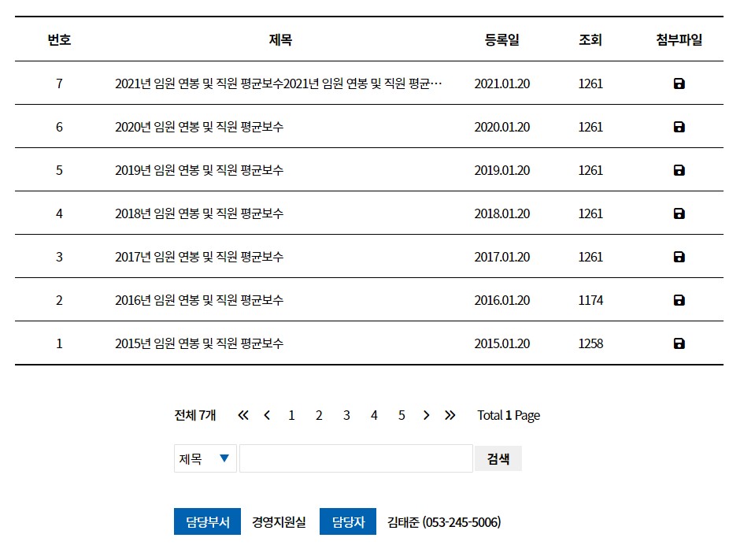The width and height of the screenshot is (744, 549).
Task: Open the 2021년 임원 연봉 truncated title post
Action: click(x=279, y=83)
